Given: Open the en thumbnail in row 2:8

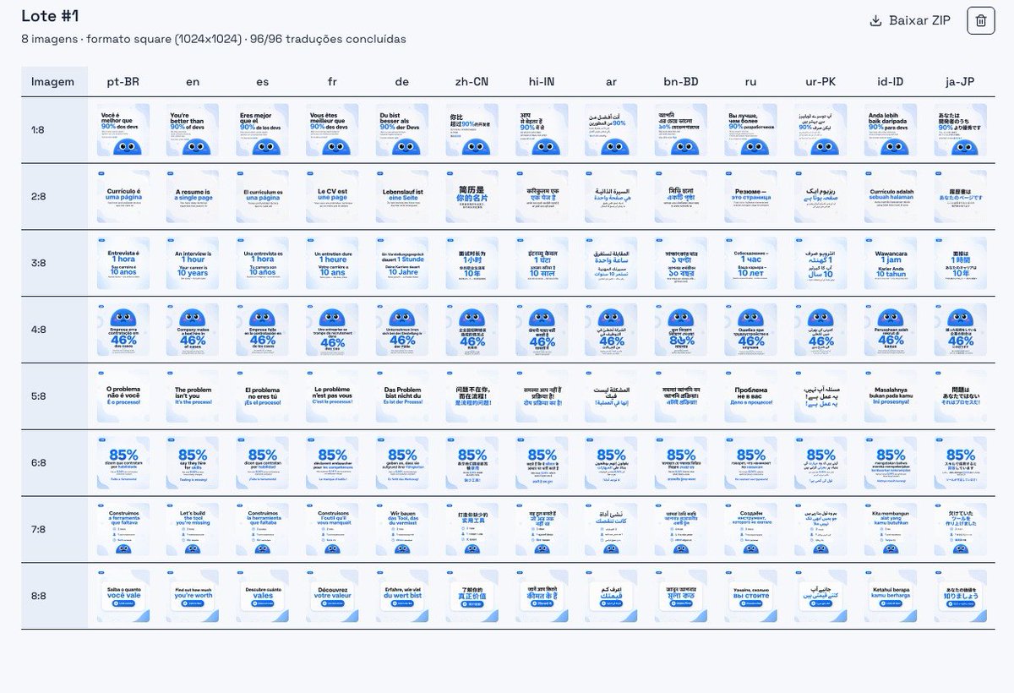Looking at the screenshot, I should [193, 196].
